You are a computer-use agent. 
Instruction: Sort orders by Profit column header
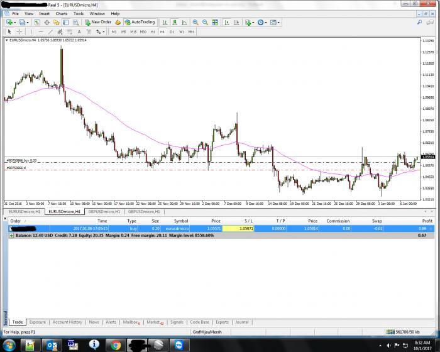coord(427,221)
